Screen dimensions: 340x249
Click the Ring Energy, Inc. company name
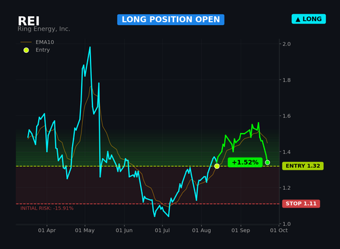pos(44,29)
